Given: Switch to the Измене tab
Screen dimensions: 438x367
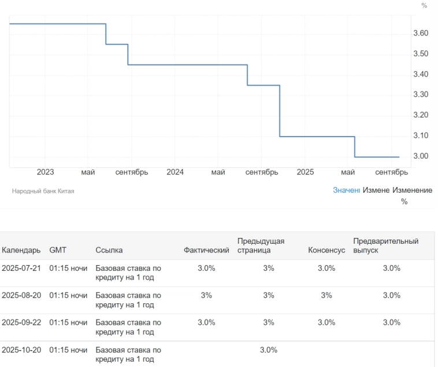Looking at the screenshot, I should click(376, 190).
